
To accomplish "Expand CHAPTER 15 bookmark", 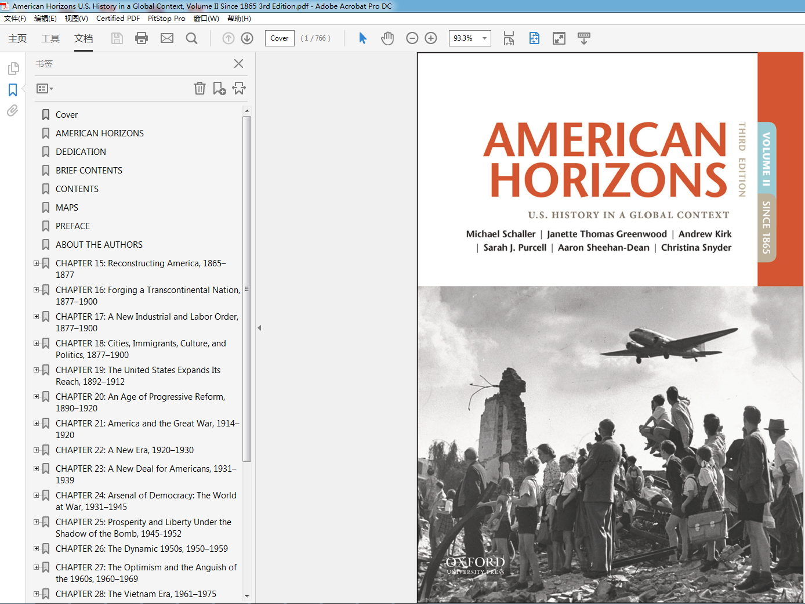I will click(x=36, y=263).
